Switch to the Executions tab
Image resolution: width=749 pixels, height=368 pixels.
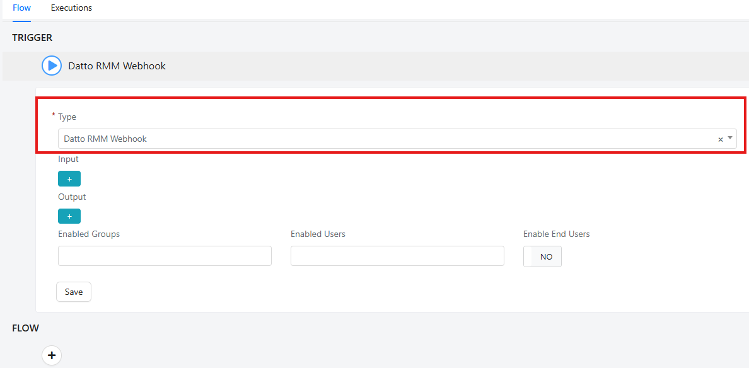pyautogui.click(x=71, y=8)
